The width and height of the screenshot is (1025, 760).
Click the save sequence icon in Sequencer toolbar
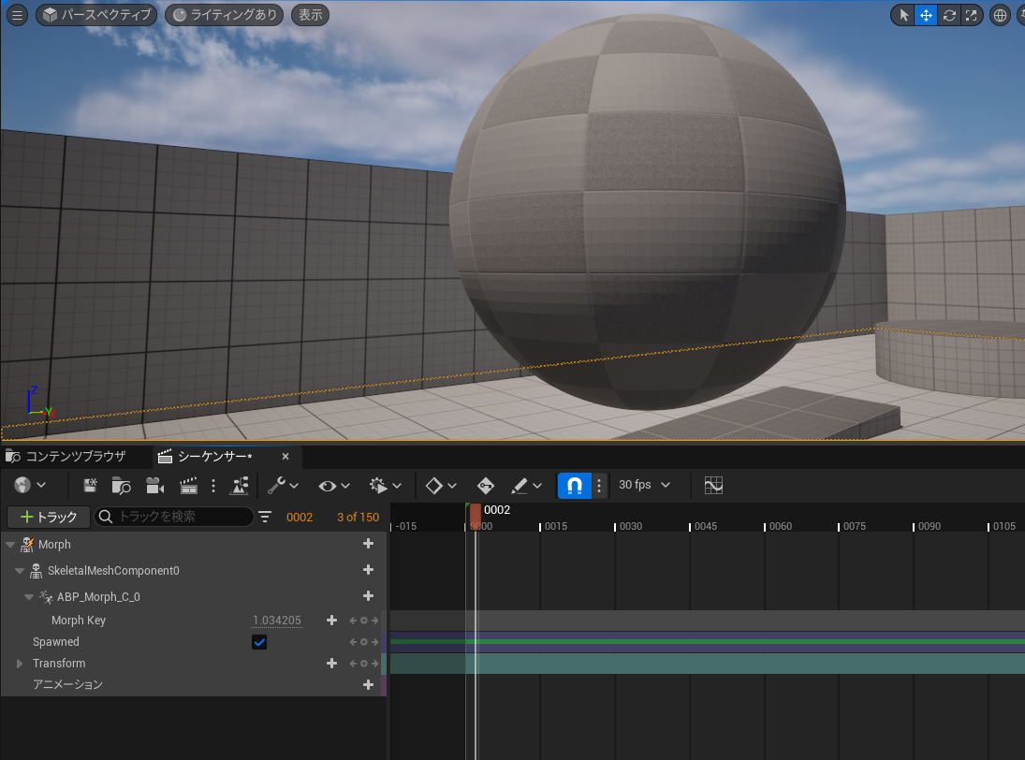(90, 486)
